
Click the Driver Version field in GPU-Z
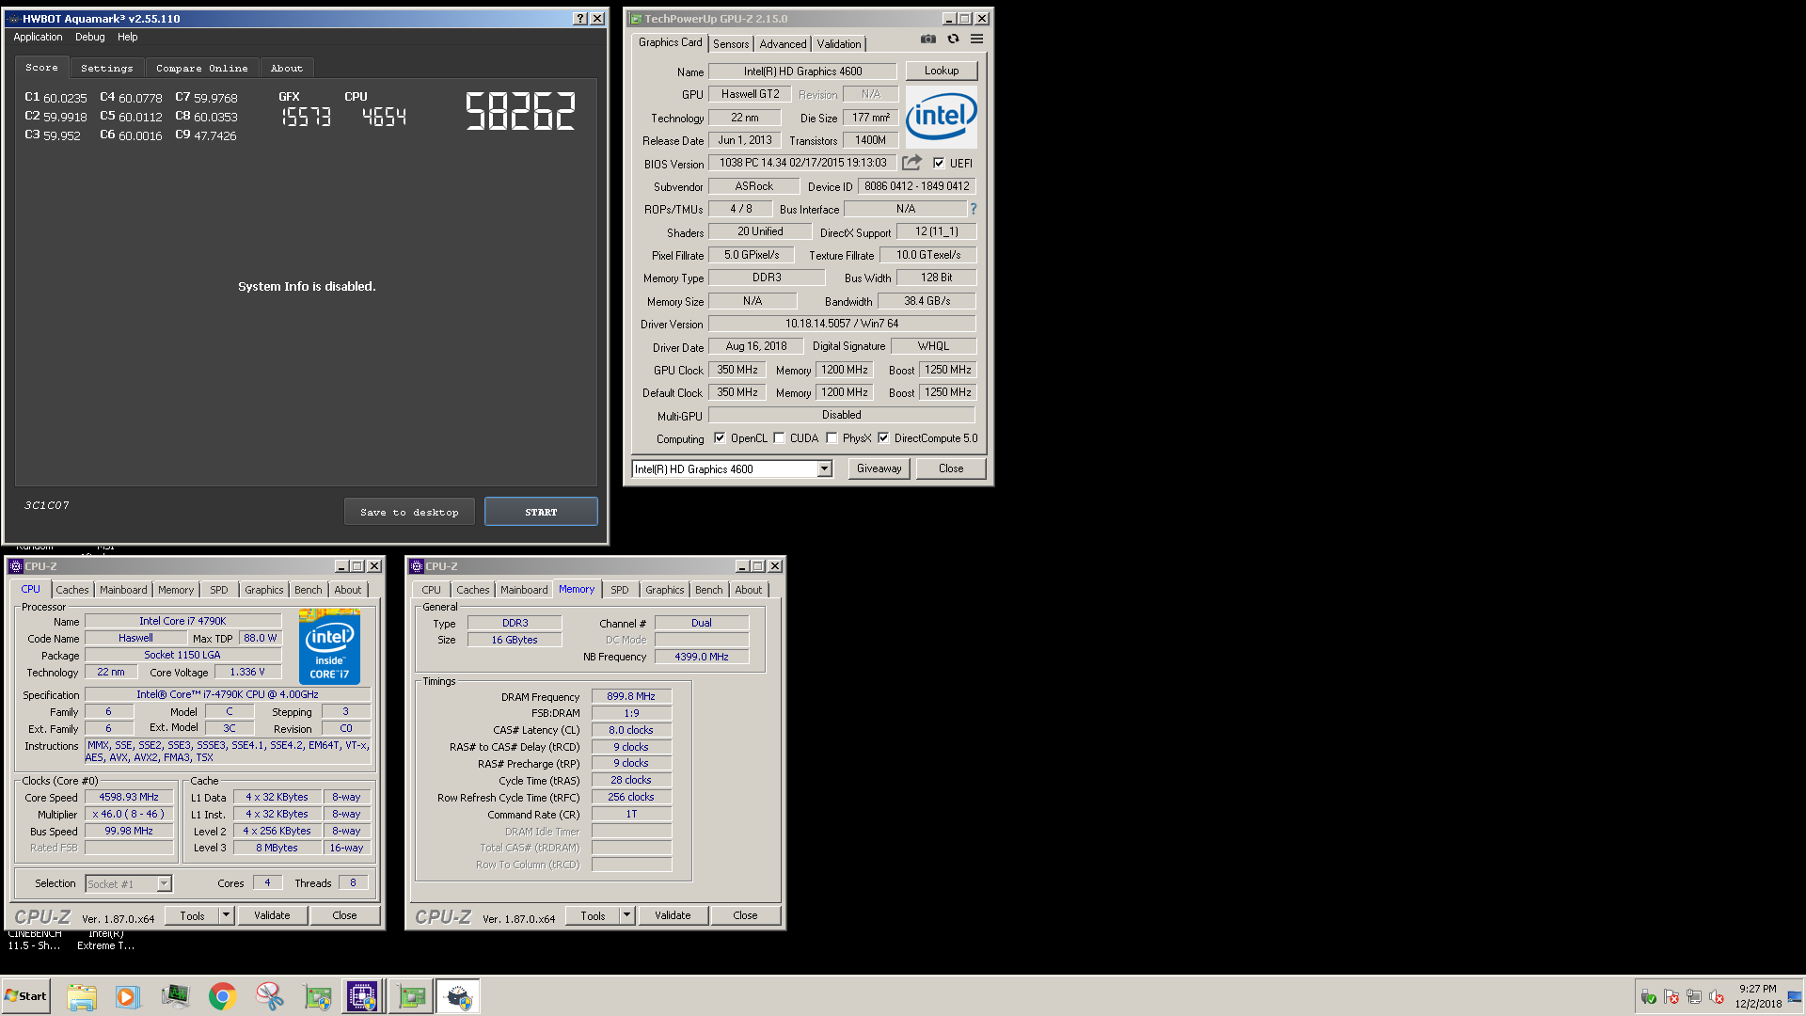coord(842,324)
